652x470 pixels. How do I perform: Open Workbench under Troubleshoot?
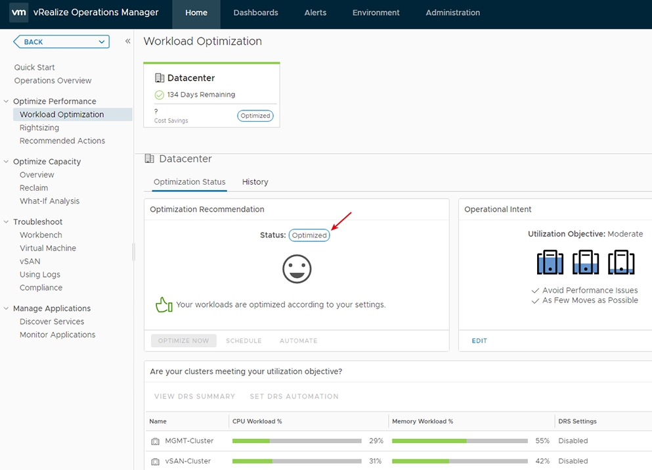[x=41, y=235]
